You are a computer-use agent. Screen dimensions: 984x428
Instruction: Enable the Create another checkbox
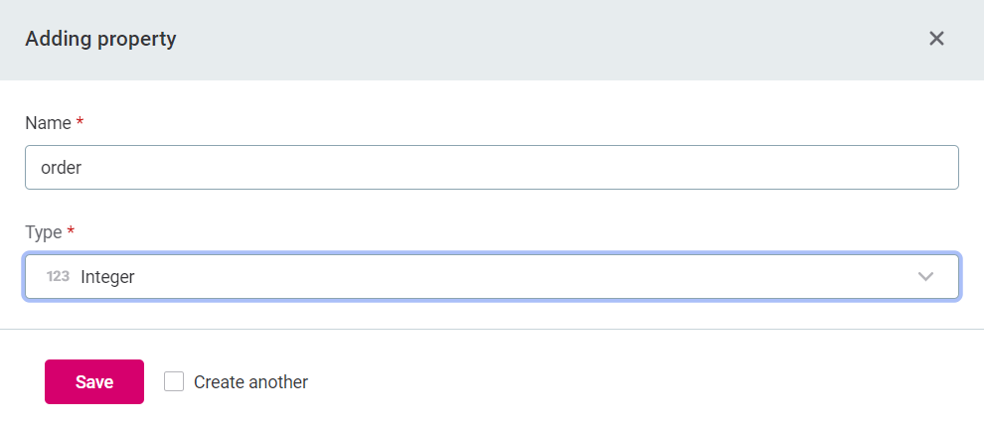click(174, 381)
